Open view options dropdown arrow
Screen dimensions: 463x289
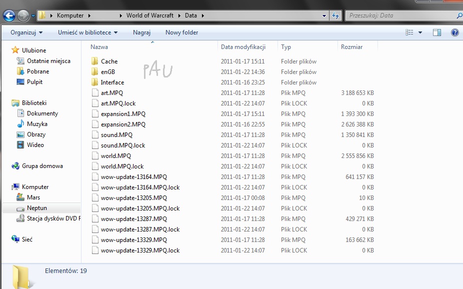tap(420, 32)
